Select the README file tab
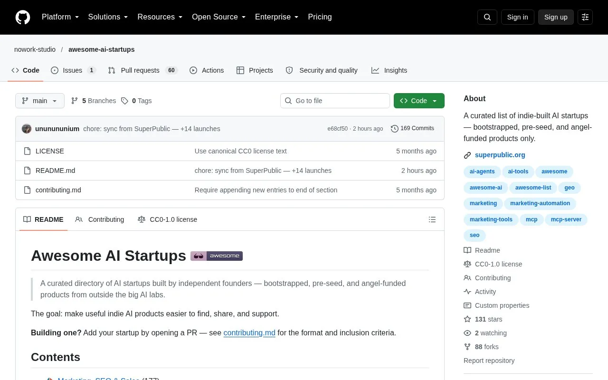The image size is (608, 380). click(43, 219)
